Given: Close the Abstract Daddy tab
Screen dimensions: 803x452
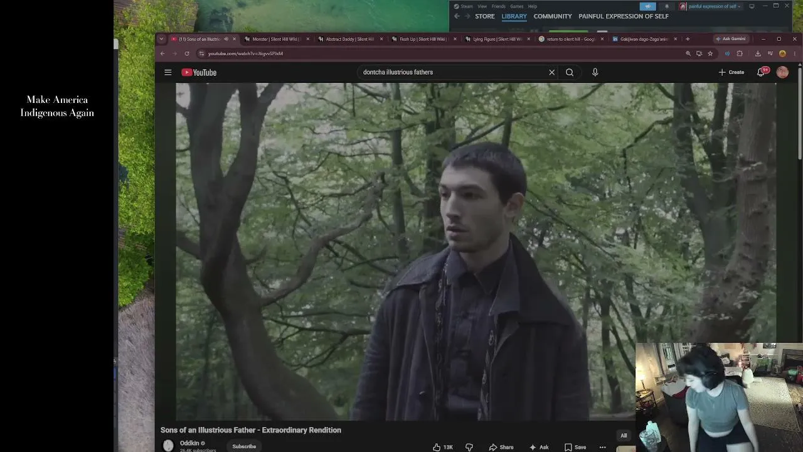Looking at the screenshot, I should tap(381, 39).
